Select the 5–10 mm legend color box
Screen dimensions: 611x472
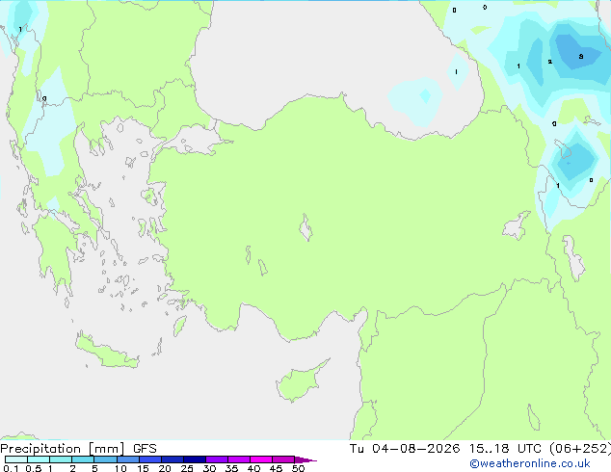coord(105,459)
